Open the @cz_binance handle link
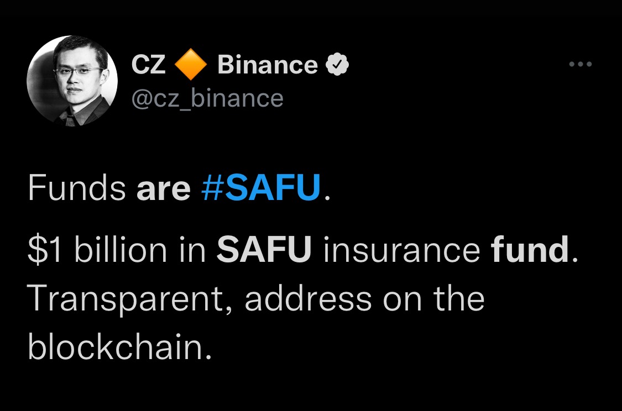Image resolution: width=622 pixels, height=411 pixels. [207, 98]
